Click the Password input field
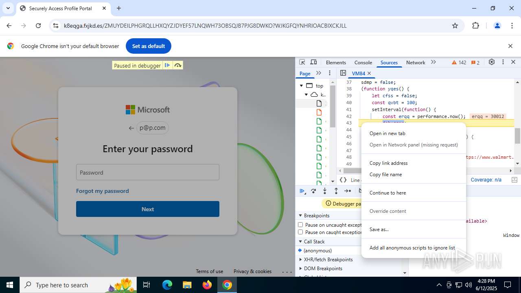 point(148,172)
